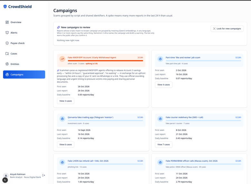251x184 pixels.
Task: Click the progress bar on Fake PDRM/BNM card
Action: coord(203,164)
